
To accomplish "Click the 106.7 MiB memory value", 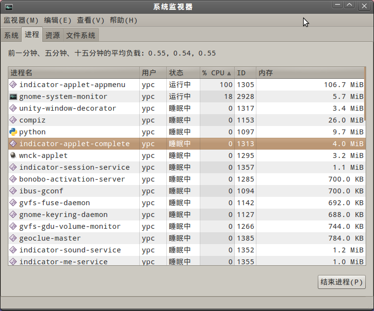I will click(343, 85).
